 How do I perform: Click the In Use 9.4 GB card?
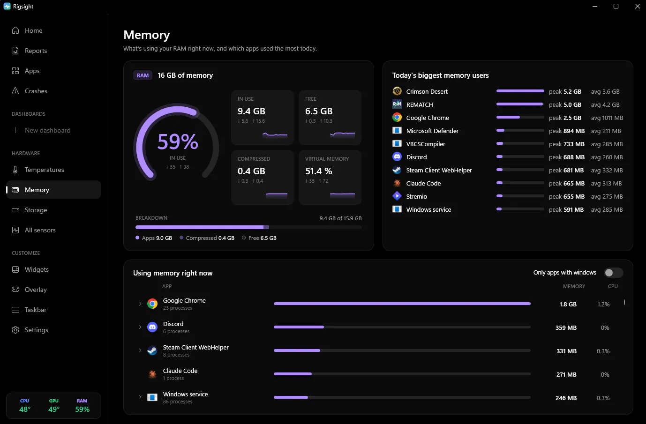click(263, 117)
